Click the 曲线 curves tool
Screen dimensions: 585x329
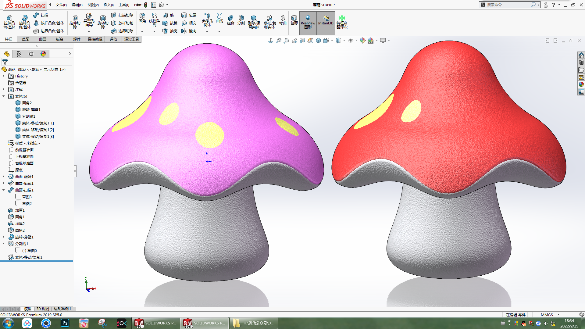pyautogui.click(x=219, y=18)
